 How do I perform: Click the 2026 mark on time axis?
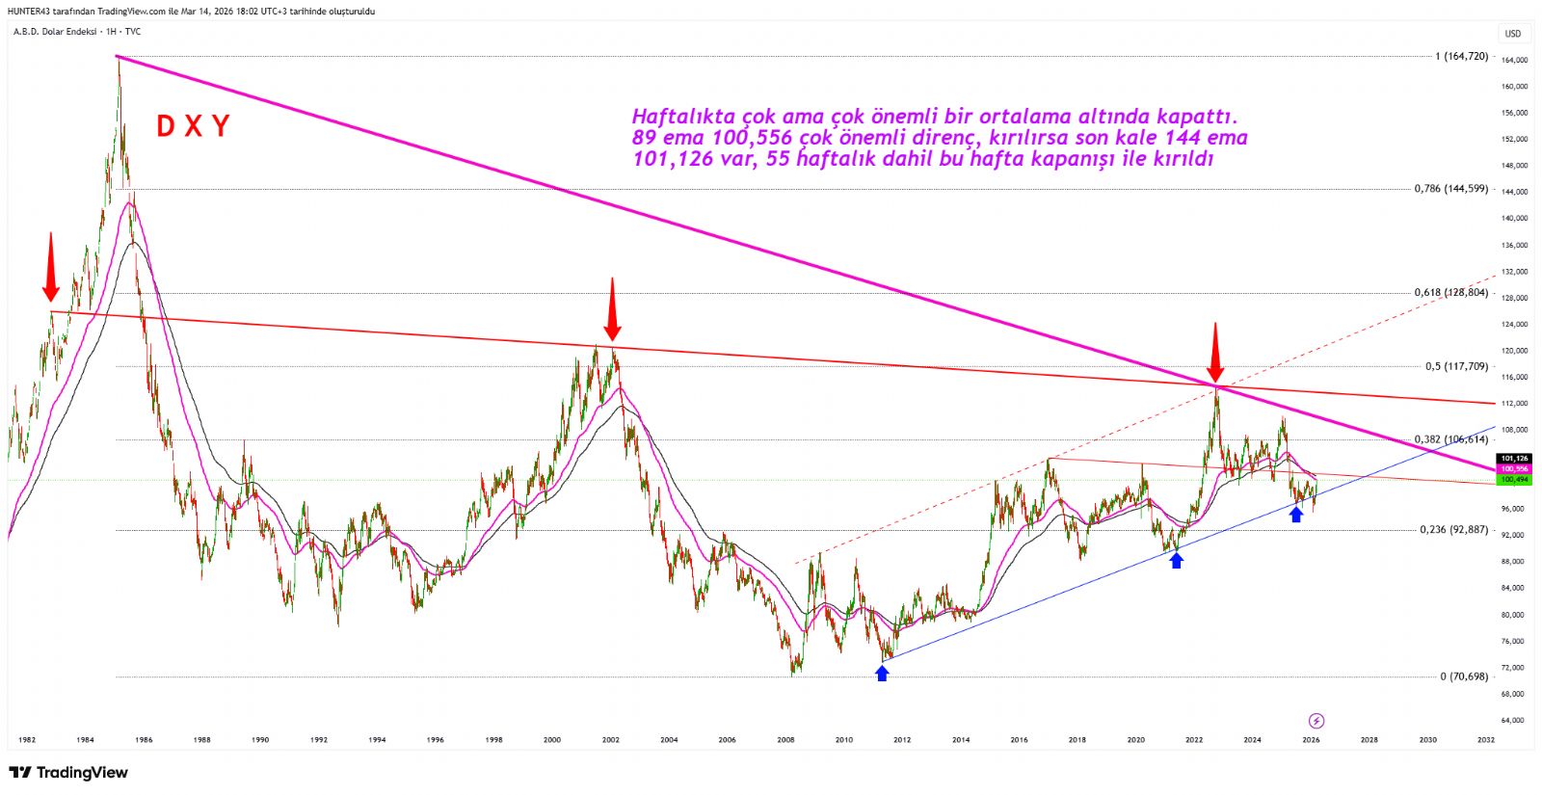pyautogui.click(x=1311, y=740)
